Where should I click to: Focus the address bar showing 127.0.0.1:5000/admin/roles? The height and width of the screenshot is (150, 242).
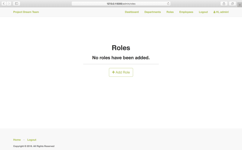click(x=121, y=4)
